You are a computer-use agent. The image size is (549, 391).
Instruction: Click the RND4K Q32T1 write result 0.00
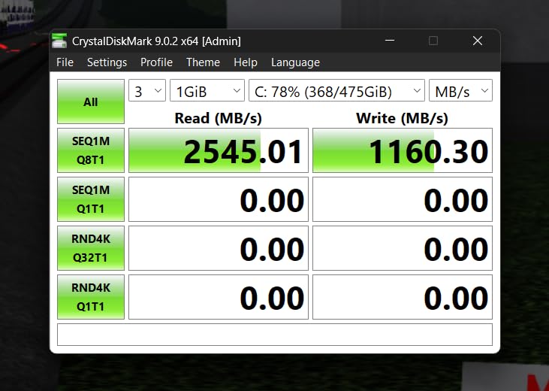coord(403,248)
